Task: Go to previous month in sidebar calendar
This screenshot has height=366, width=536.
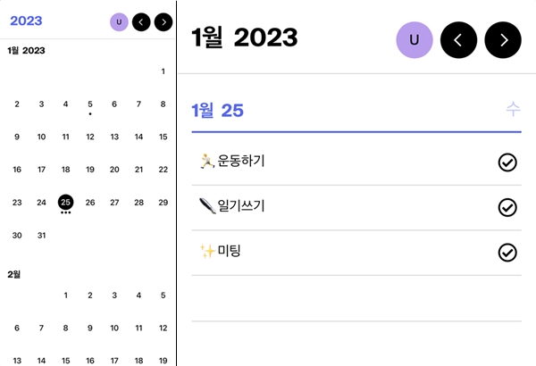Action: (141, 22)
